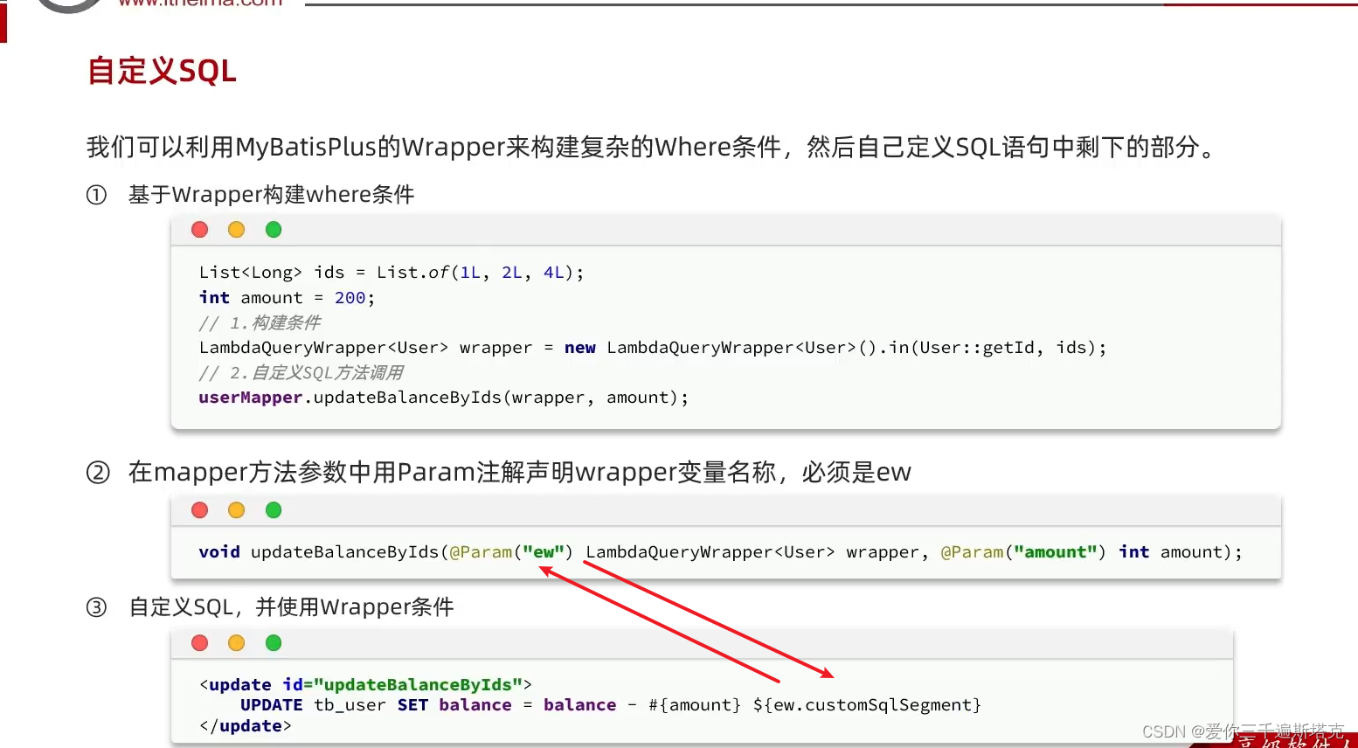Screen dimensions: 1358x748
Task: Click the red close dot on the first code window
Action: (199, 229)
